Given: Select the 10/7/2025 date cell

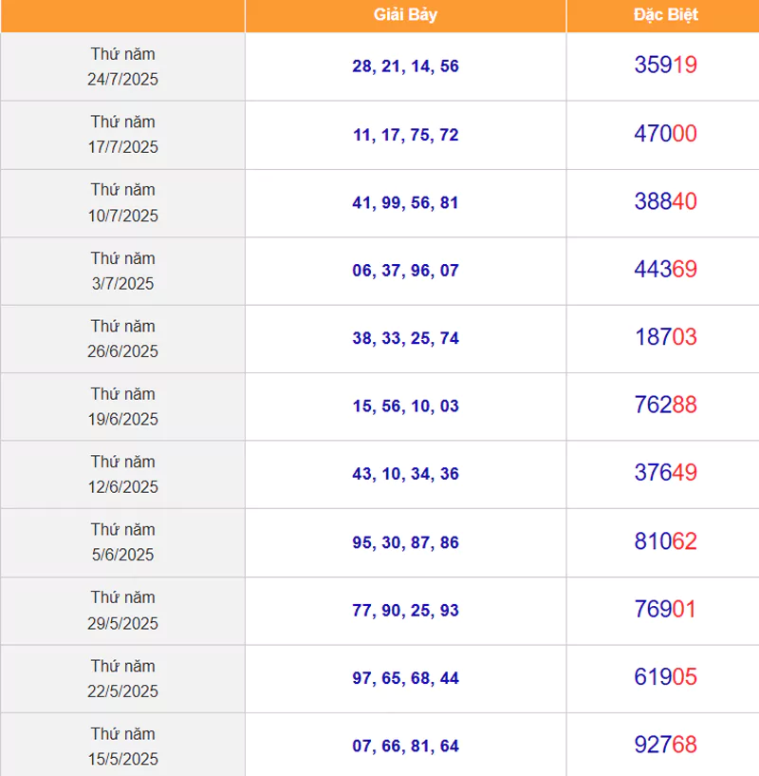Looking at the screenshot, I should [x=122, y=203].
